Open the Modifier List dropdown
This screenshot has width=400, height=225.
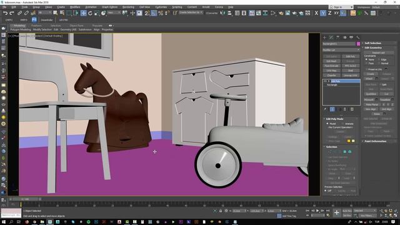coord(341,50)
